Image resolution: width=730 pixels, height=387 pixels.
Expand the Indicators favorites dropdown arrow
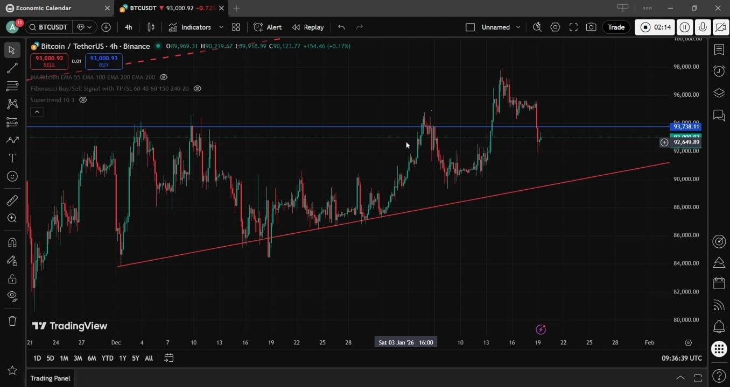coord(221,27)
